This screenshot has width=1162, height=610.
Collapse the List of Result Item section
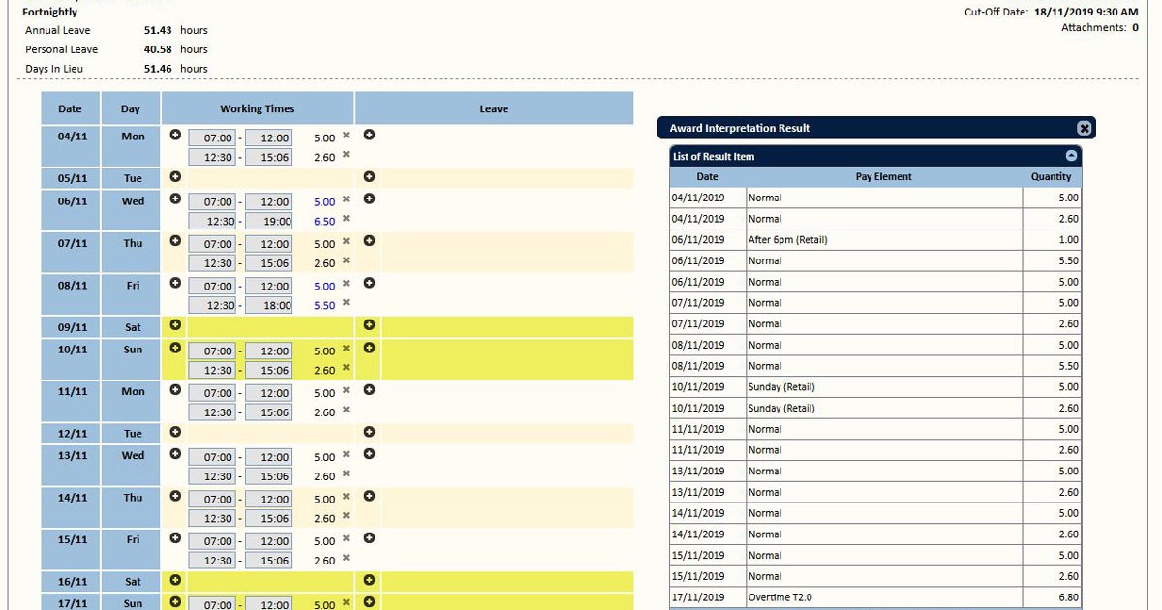click(1071, 155)
